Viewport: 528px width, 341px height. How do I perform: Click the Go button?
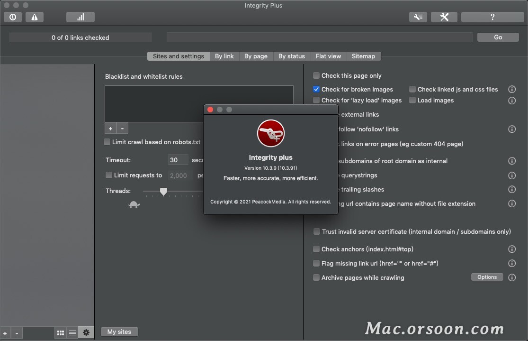(x=498, y=37)
